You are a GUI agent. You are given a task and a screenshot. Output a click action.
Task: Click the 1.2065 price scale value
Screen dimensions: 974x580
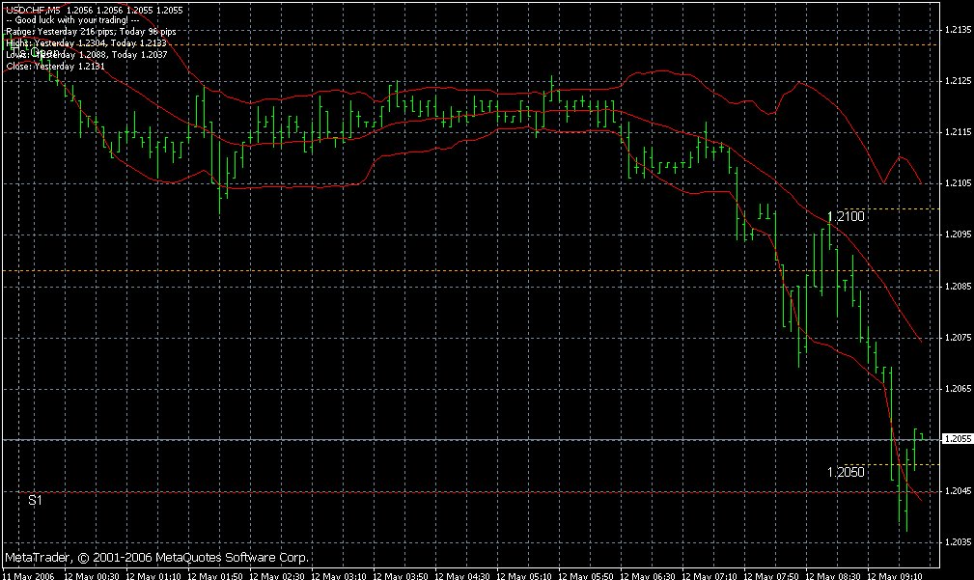click(958, 388)
